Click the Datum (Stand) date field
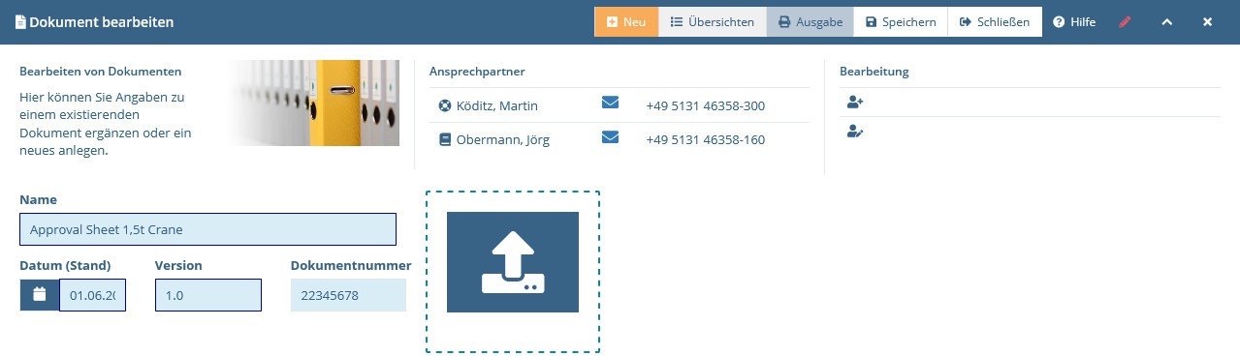 [x=92, y=295]
